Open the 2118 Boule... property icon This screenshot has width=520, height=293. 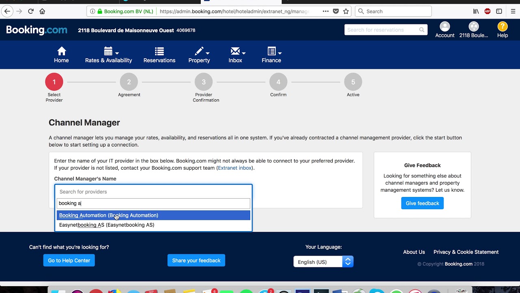pos(474,26)
